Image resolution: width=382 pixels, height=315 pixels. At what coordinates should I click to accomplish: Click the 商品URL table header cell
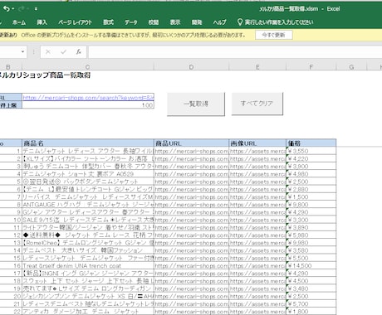coord(192,143)
